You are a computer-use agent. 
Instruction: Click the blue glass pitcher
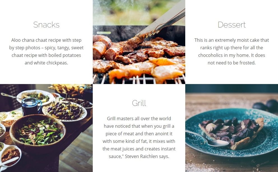(31, 107)
